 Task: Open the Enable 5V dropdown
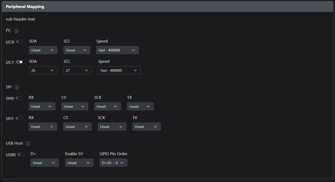tap(79, 163)
